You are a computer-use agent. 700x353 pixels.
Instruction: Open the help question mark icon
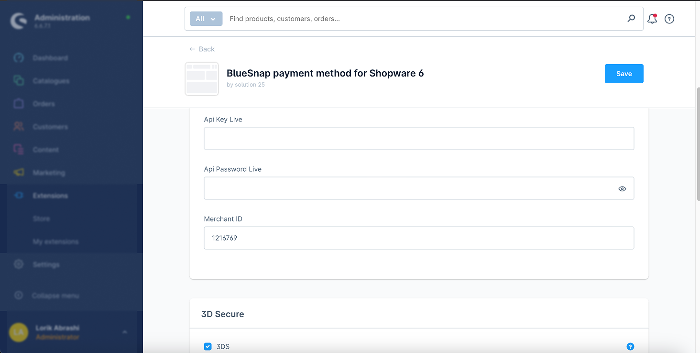pos(669,19)
